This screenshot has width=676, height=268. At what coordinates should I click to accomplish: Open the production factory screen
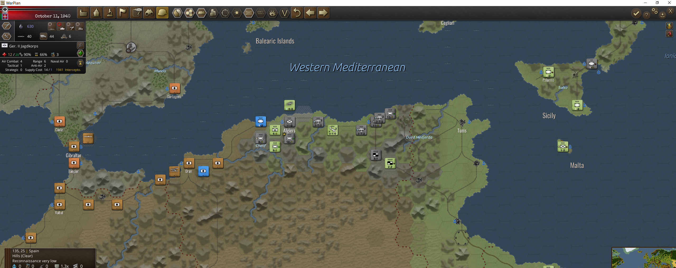pos(83,13)
